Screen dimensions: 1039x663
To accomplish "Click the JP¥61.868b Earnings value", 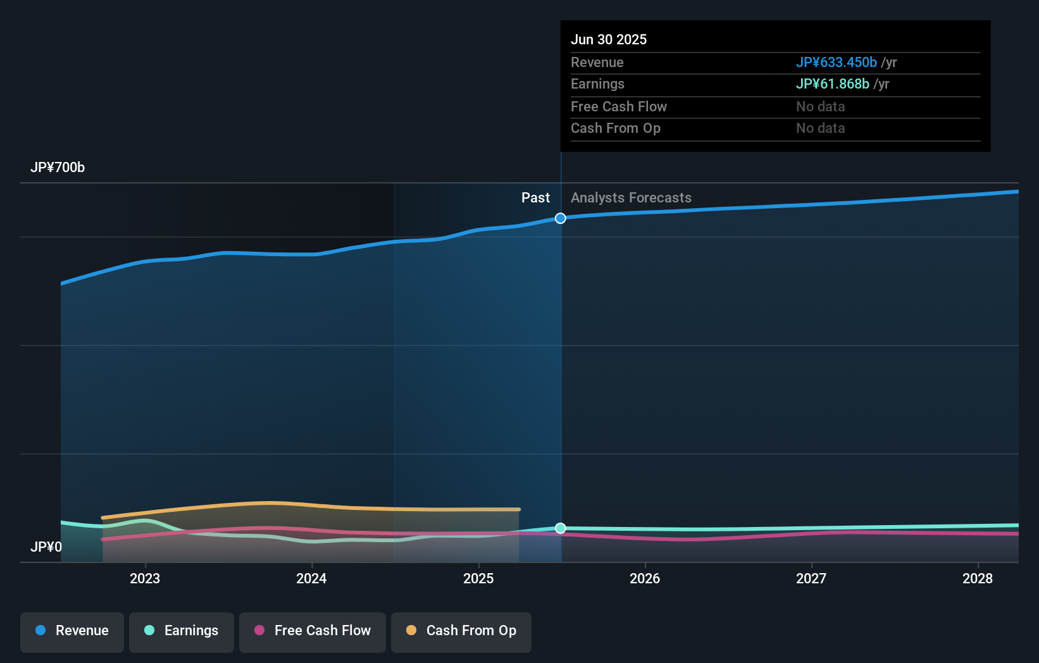I will 832,84.
